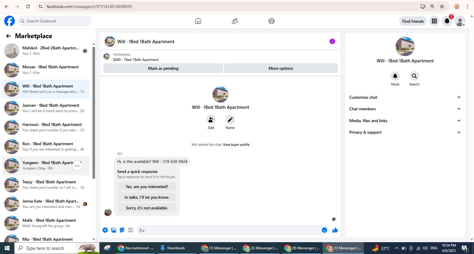
Task: Open the emoji picker smiley icon
Action: [x=324, y=230]
